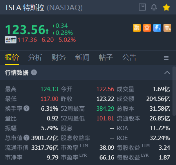Click the vertical scrollbar on right edge
This screenshot has width=176, height=165.
174,91
